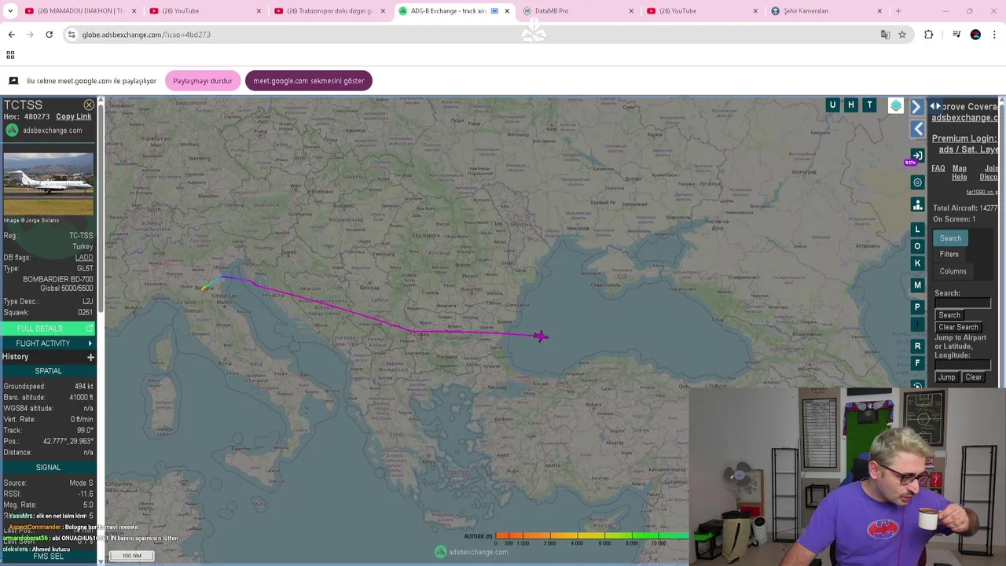
Task: Select the Filters tab in sidebar
Action: point(949,255)
